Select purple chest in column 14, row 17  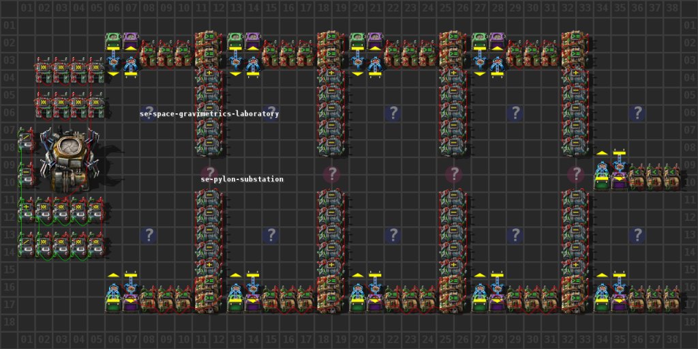(253, 305)
